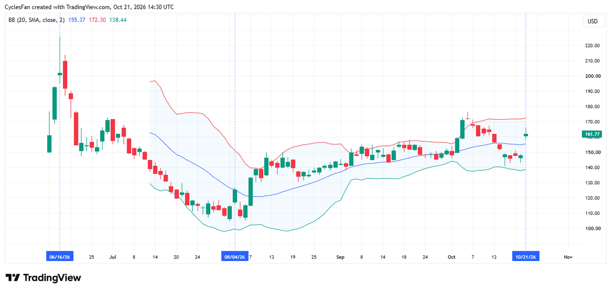The image size is (611, 292).
Task: Click the 100.00 price axis label
Action: pyautogui.click(x=592, y=228)
